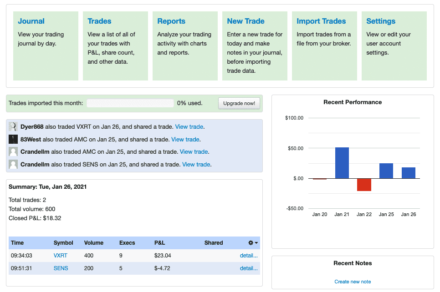
Task: Click Create new note in Recent Notes
Action: 352,282
